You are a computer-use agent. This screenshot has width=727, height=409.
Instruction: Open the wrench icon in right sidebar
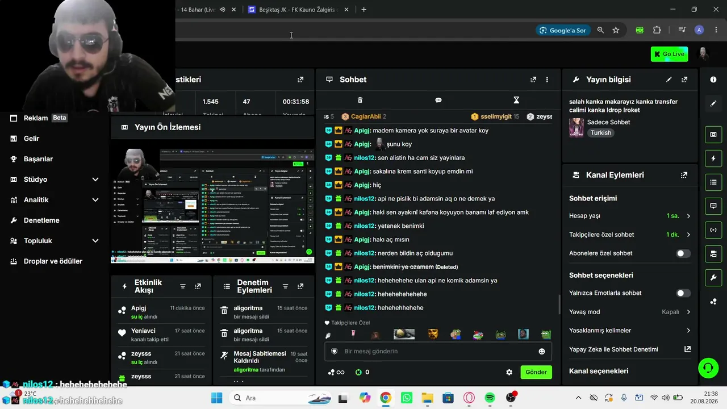(713, 277)
